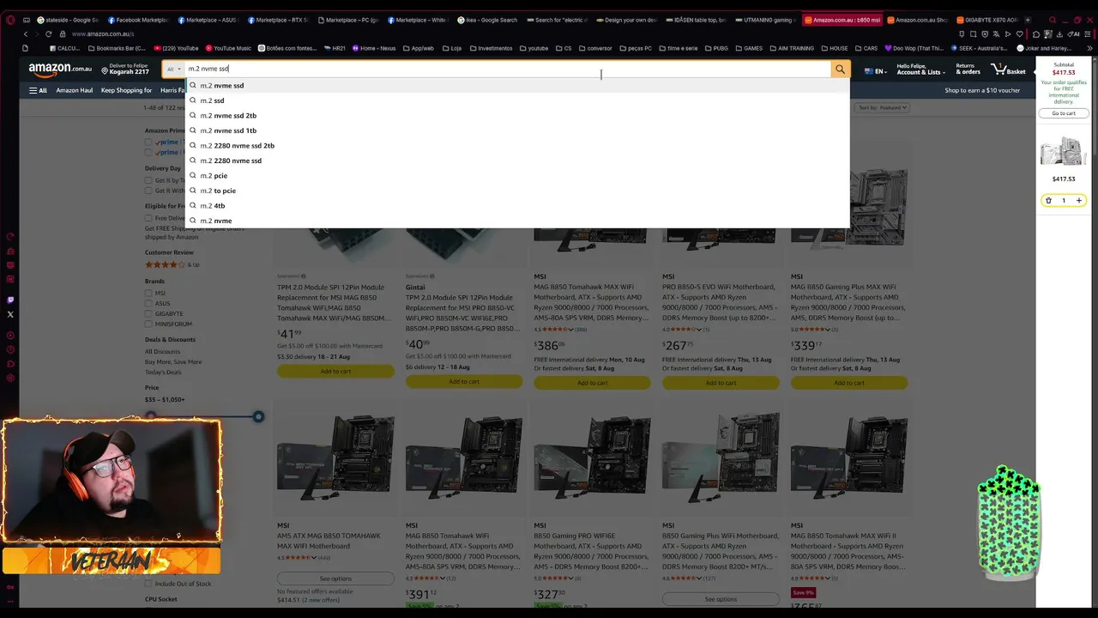Tick the second Delivery Day 'Get It Within' checkbox
Image resolution: width=1098 pixels, height=618 pixels.
(148, 191)
